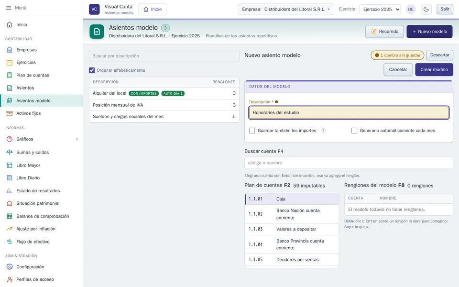Click the Inicio house icon in sidebar

[10, 24]
